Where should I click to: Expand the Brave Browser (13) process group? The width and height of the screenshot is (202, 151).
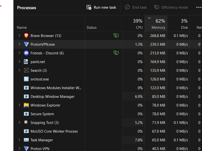click(x=19, y=35)
